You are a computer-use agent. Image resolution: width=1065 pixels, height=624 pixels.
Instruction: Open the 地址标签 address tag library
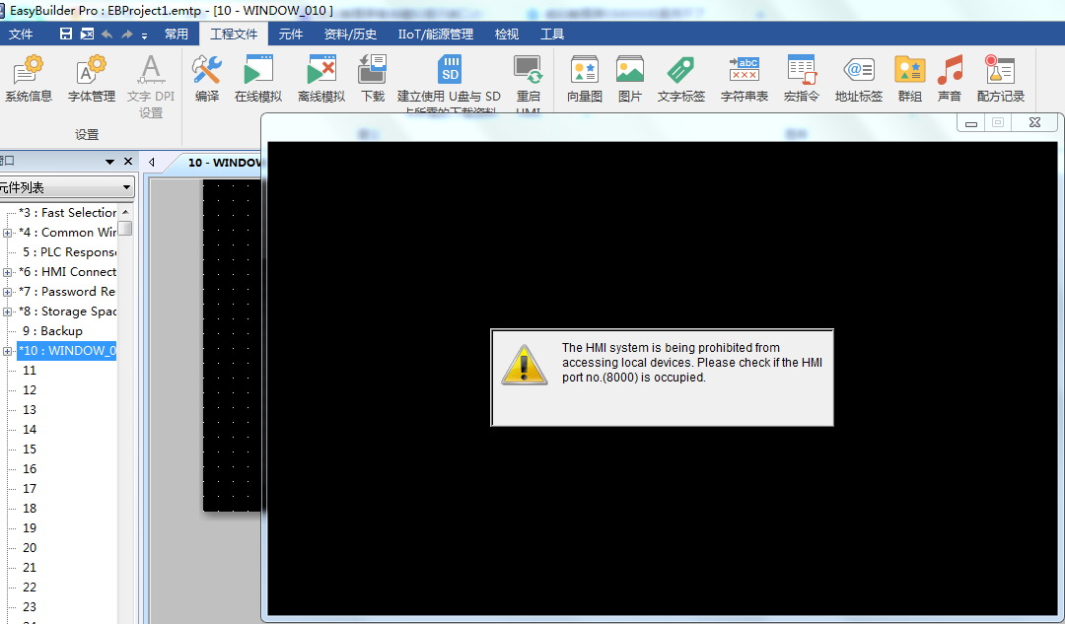click(859, 78)
